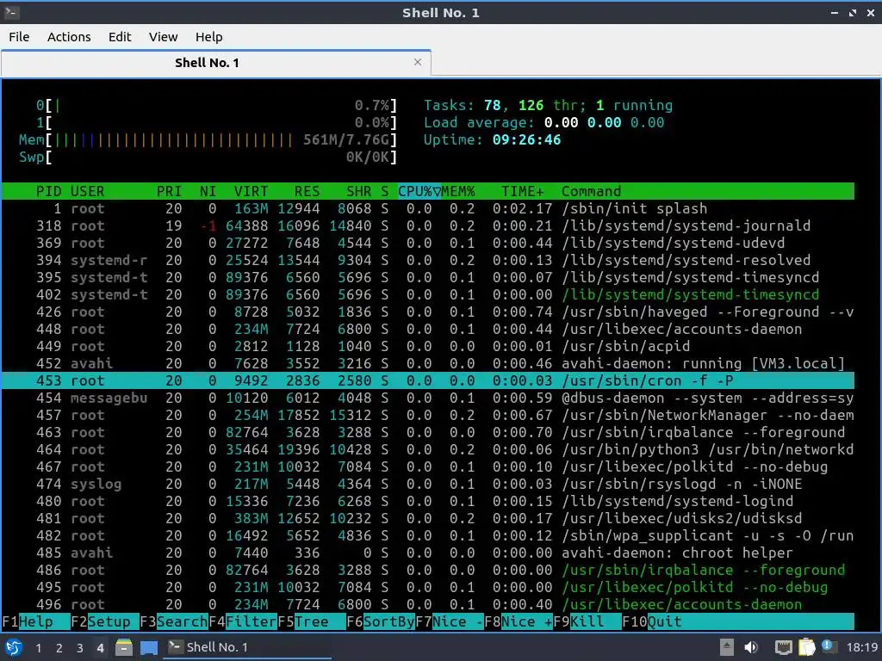Select the systemd-journald process row
Image resolution: width=882 pixels, height=661 pixels.
point(427,226)
